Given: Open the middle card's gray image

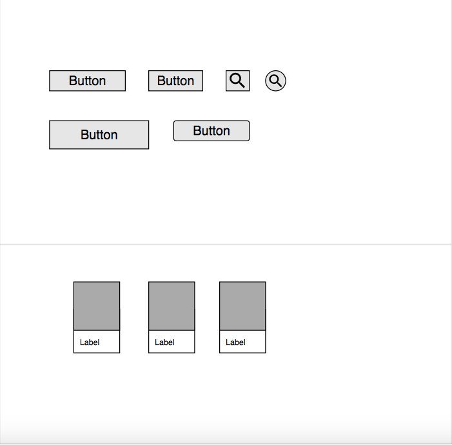Looking at the screenshot, I should [x=172, y=306].
